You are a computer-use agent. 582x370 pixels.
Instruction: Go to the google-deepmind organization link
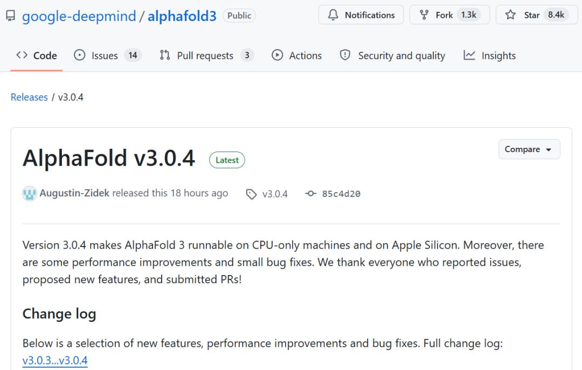pos(79,16)
